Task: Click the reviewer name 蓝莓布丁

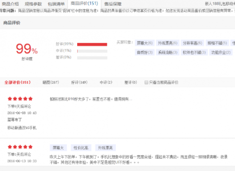Action: point(15,120)
